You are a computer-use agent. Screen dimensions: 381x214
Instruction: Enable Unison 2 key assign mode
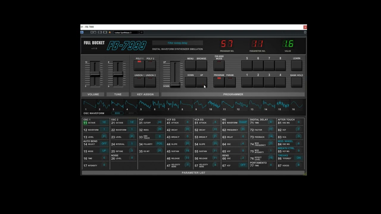(x=150, y=82)
